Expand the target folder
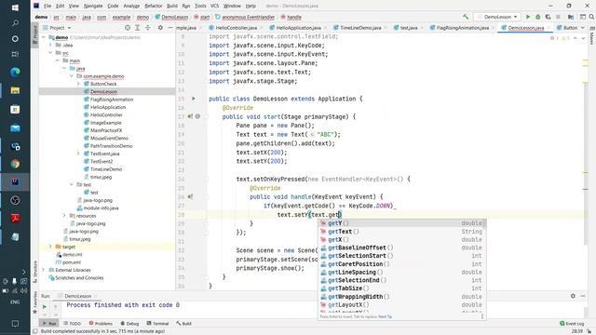Viewport: 596px width, 335px height. click(50, 247)
